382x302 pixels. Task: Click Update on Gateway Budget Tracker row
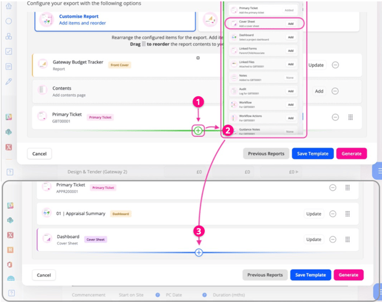[x=316, y=65]
